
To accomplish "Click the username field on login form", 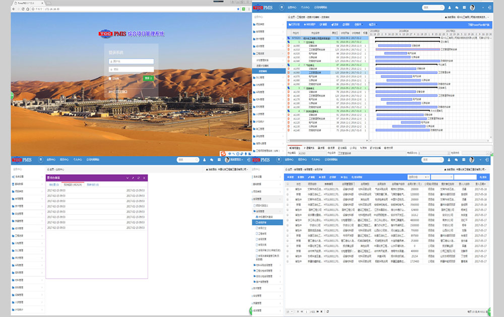I will 132,61.
